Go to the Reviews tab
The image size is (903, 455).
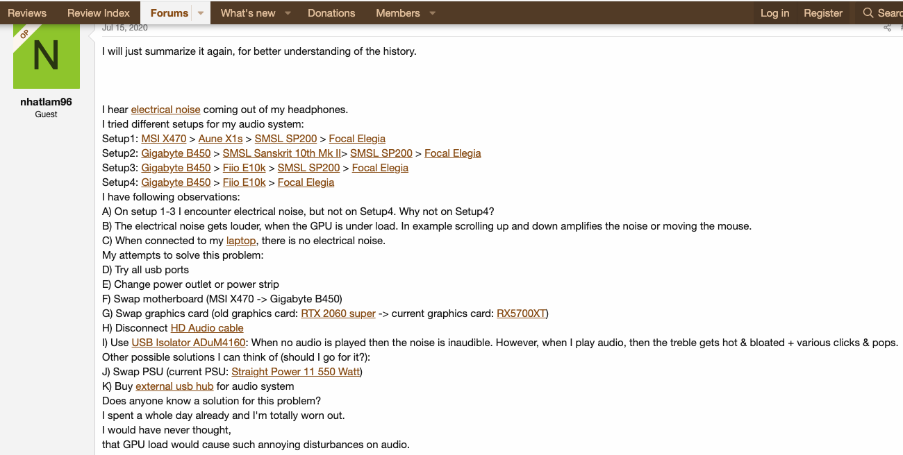point(27,12)
